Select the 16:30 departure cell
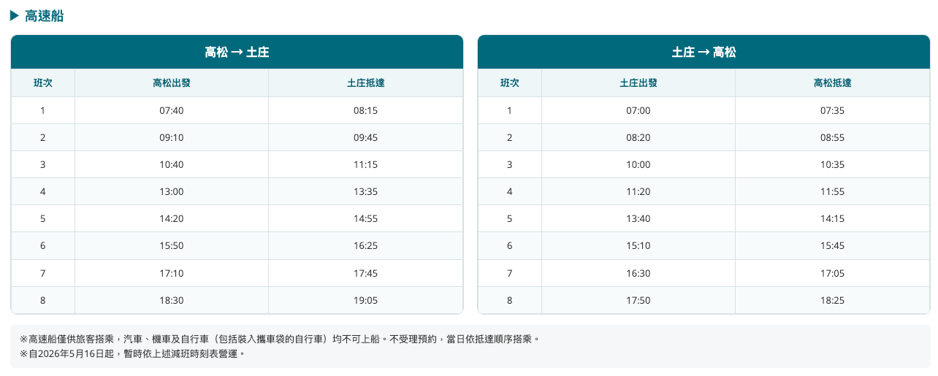938x376 pixels. click(x=638, y=273)
